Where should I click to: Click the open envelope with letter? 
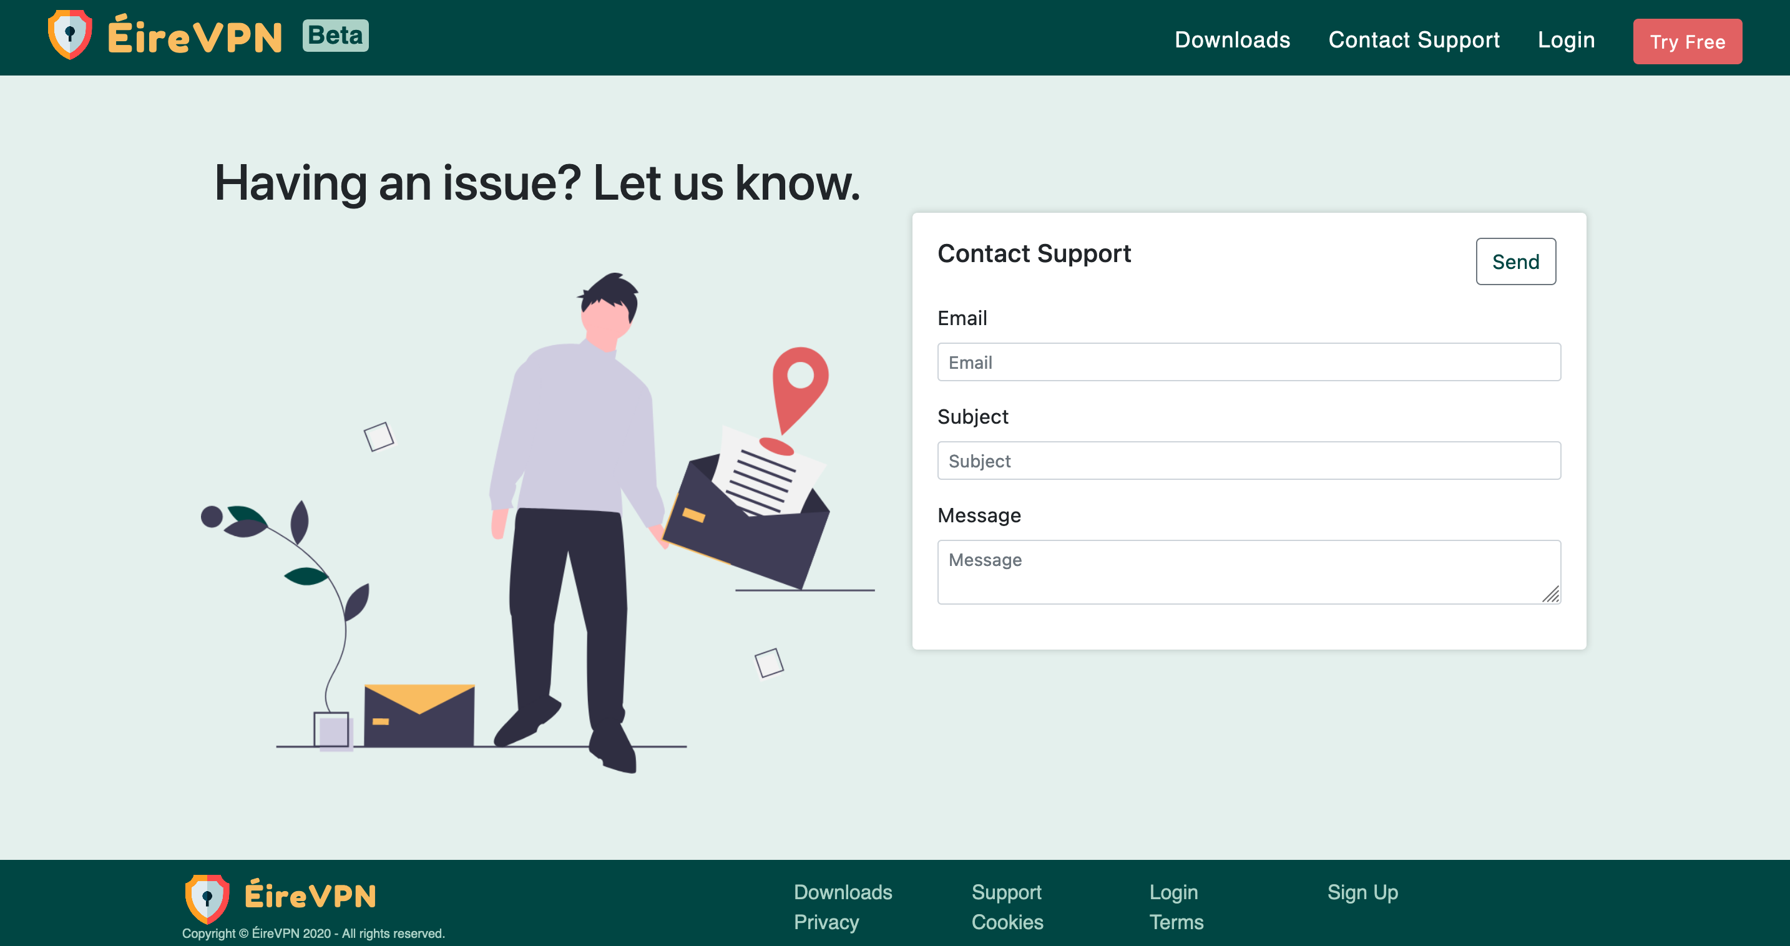click(x=747, y=528)
